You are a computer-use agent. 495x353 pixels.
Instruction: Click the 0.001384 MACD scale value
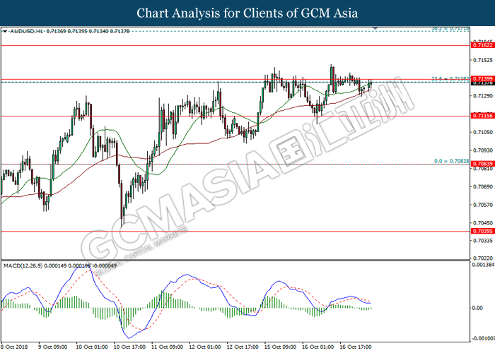point(483,265)
